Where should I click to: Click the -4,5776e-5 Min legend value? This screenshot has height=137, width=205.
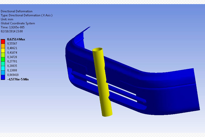coord(18,79)
